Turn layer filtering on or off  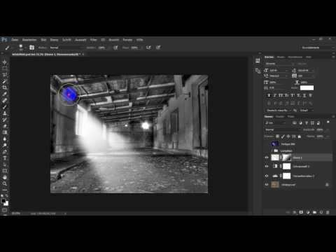coord(328,122)
